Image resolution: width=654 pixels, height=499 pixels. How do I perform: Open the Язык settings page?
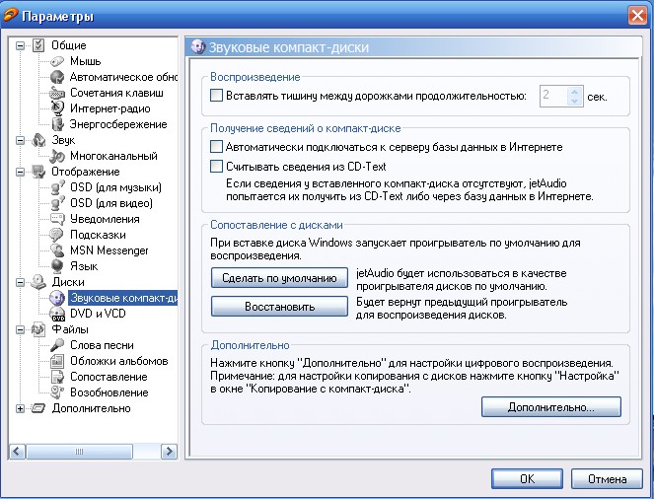click(x=83, y=266)
